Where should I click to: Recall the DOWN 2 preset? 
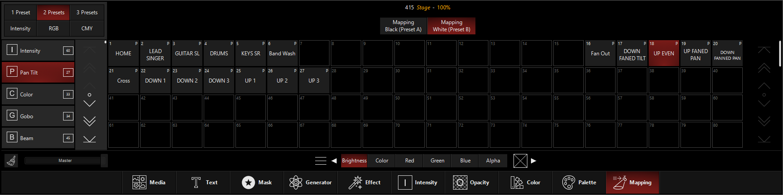187,80
